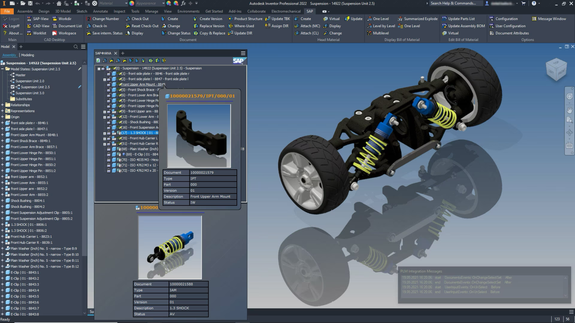Image resolution: width=575 pixels, height=323 pixels.
Task: Collapse Model States in browser tree
Action: point(2,69)
